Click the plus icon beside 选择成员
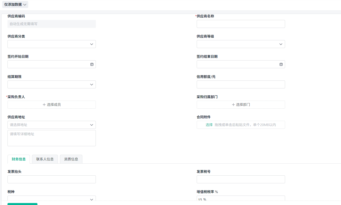Viewport: 341px width, 205px height. 44,105
